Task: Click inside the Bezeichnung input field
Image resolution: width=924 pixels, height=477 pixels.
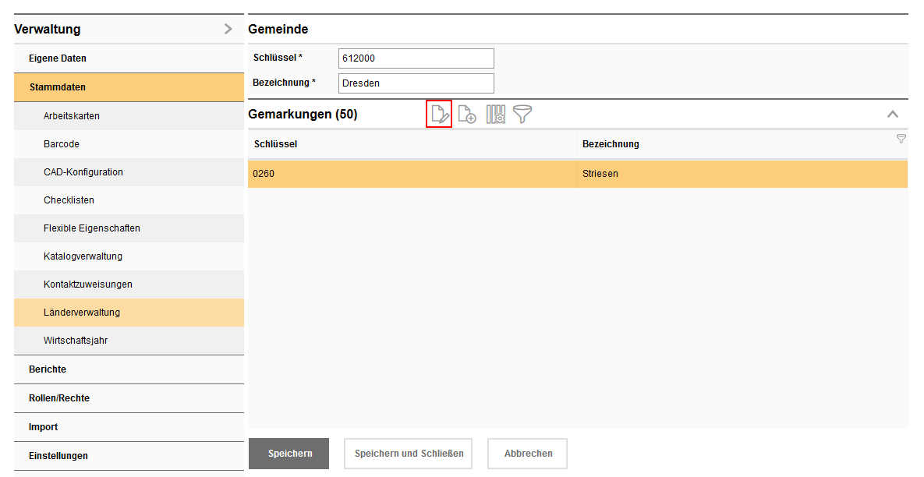Action: point(416,83)
